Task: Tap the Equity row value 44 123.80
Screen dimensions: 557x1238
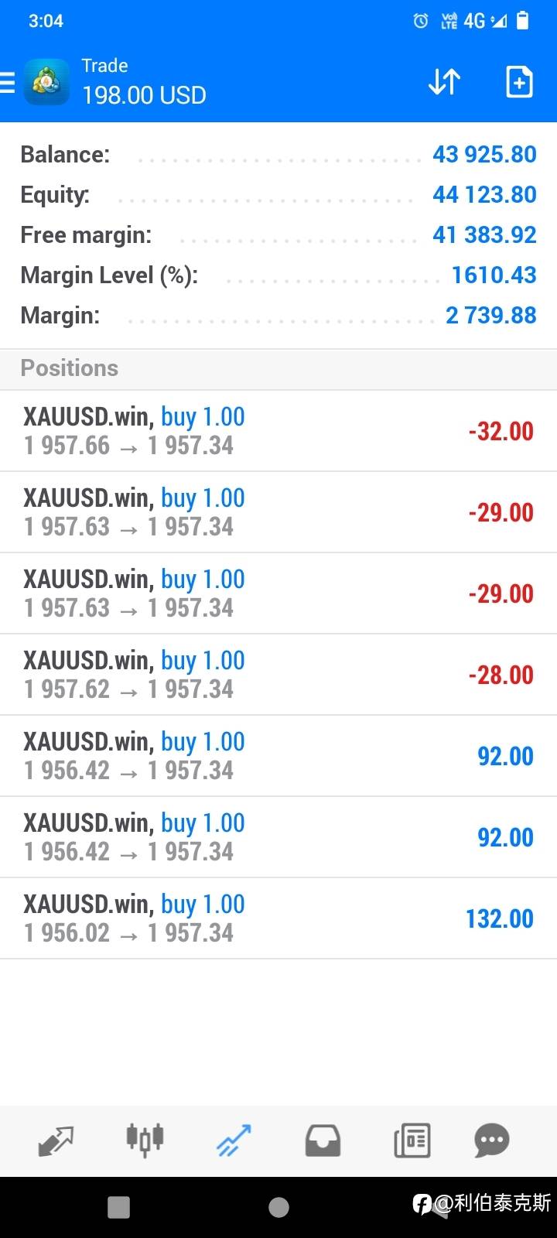Action: click(484, 195)
